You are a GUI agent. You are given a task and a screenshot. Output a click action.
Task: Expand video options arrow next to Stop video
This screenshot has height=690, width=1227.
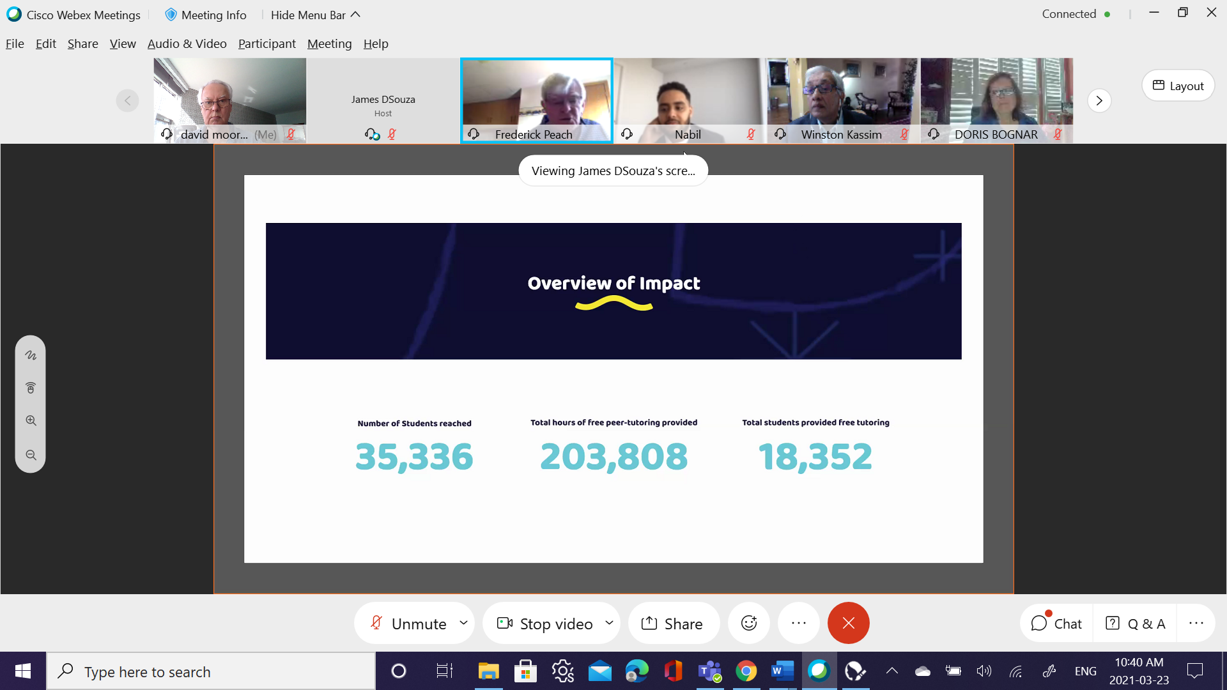pyautogui.click(x=609, y=622)
